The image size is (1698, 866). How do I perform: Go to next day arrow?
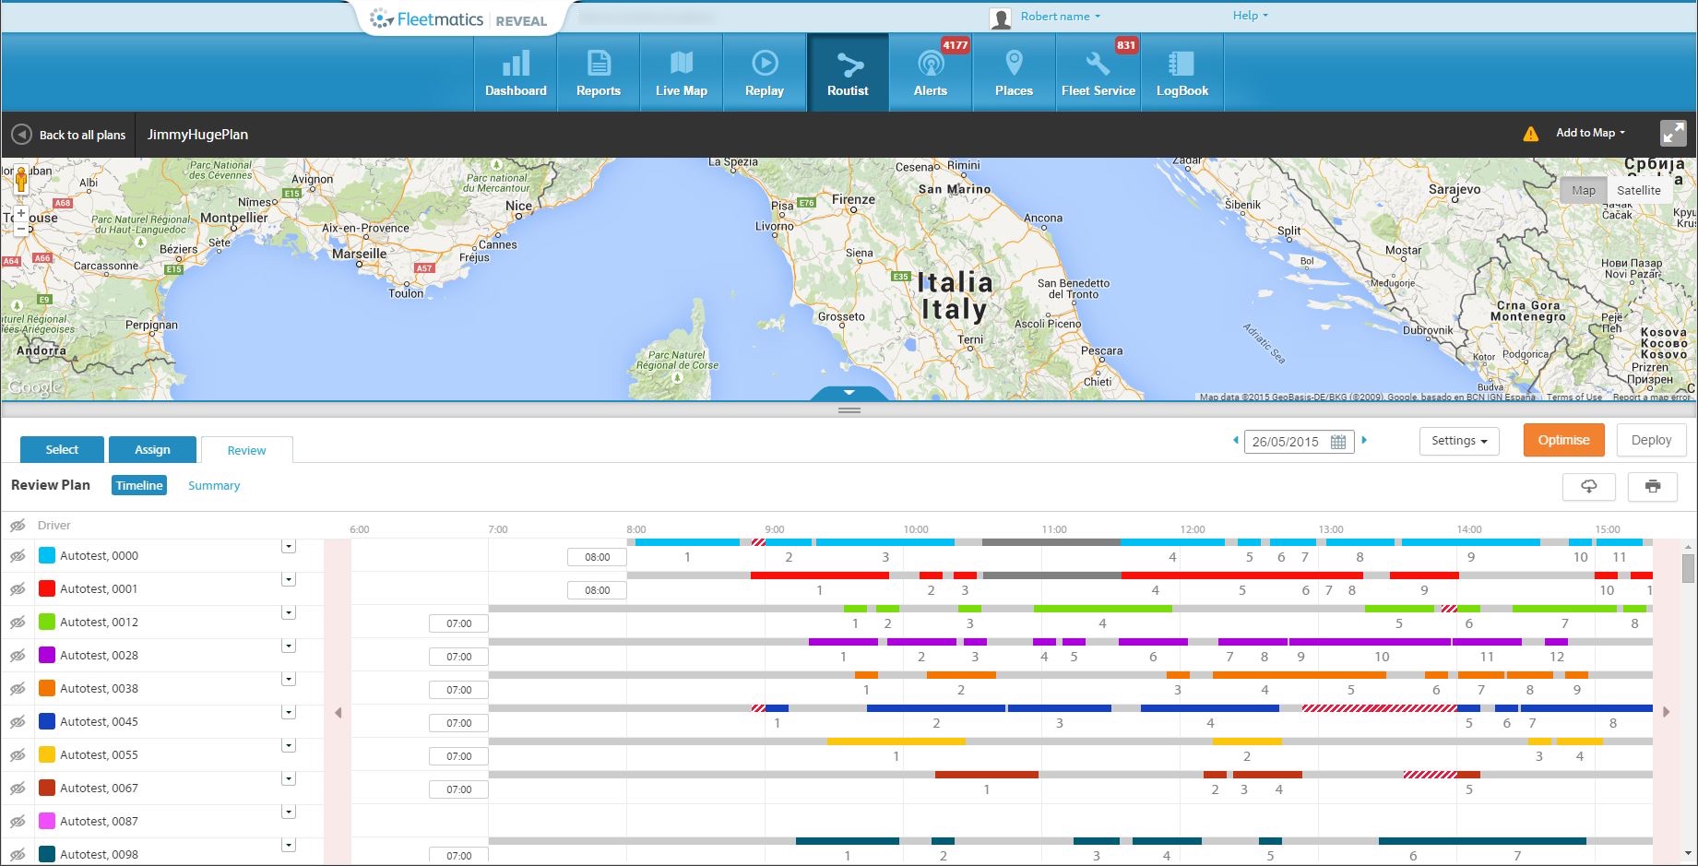click(1364, 440)
